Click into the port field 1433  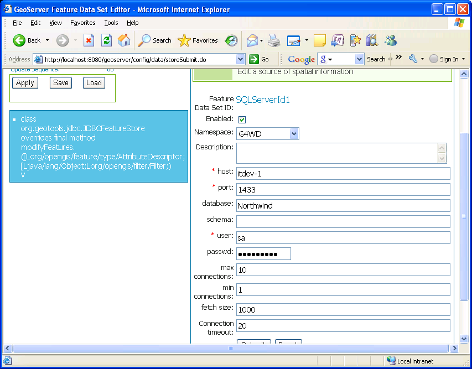coord(343,190)
